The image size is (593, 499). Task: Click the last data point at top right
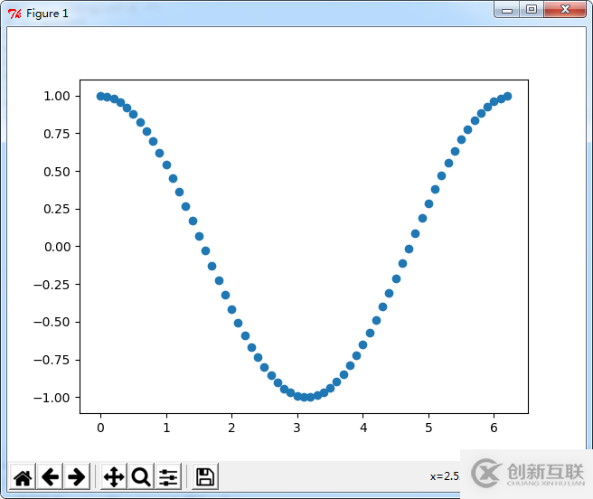pyautogui.click(x=508, y=96)
